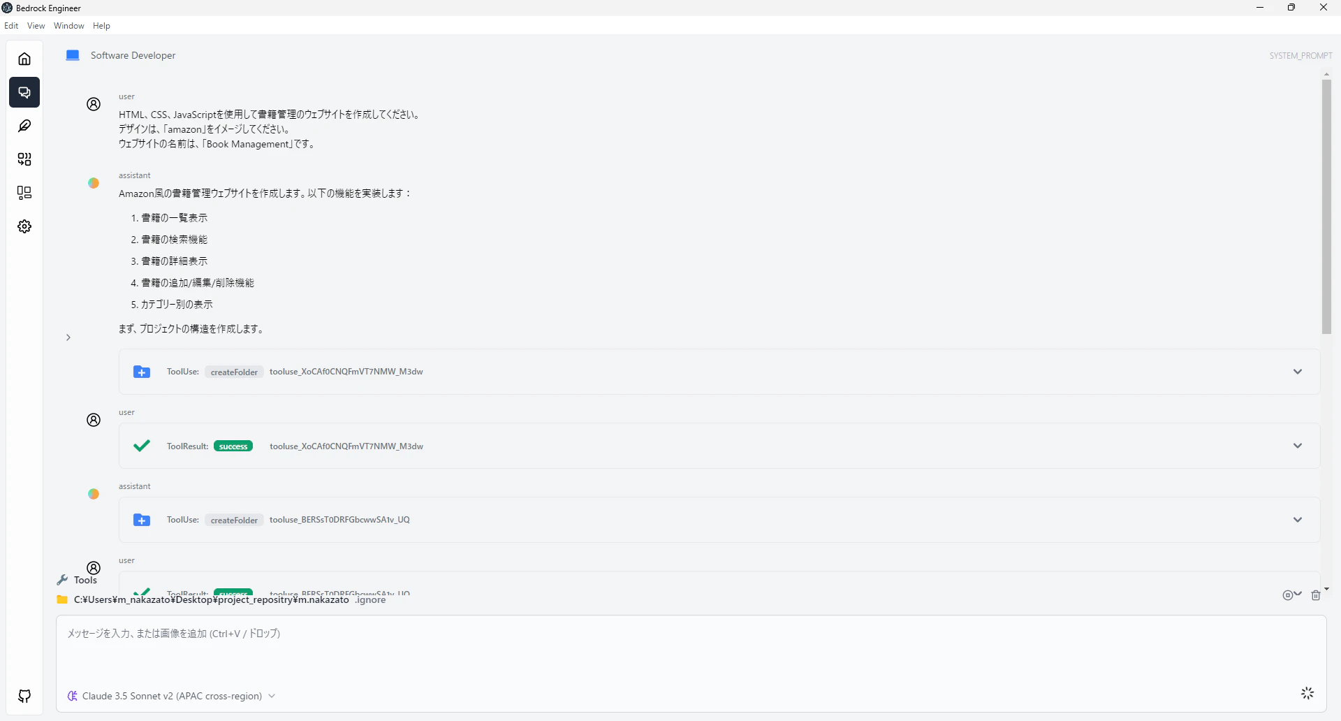Viewport: 1341px width, 721px height.
Task: Click the green checkmark of ToolResult XoCAf0CNQFmVT7NMW
Action: [142, 446]
